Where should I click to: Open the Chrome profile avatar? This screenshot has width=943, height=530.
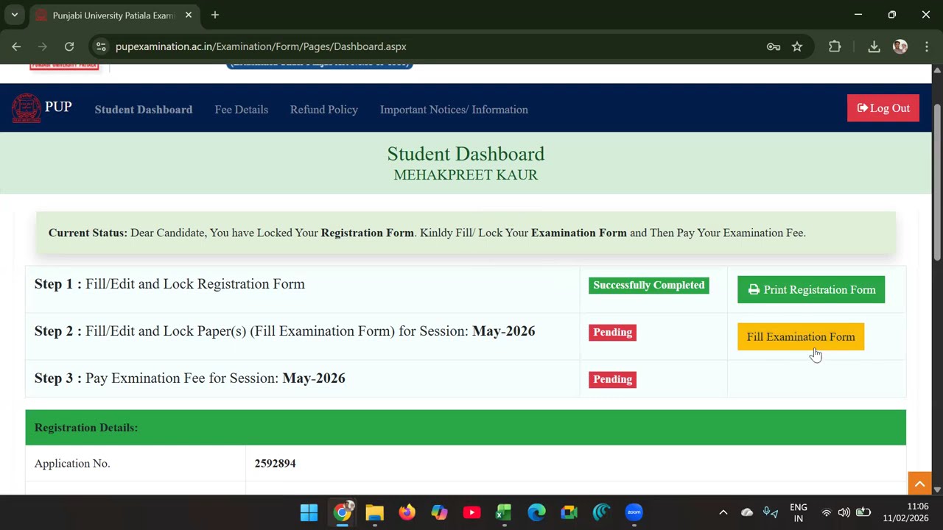900,46
